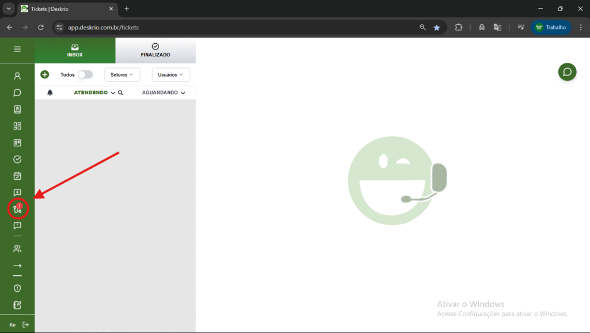590x333 pixels.
Task: Open a new browser tab
Action: pyautogui.click(x=127, y=9)
